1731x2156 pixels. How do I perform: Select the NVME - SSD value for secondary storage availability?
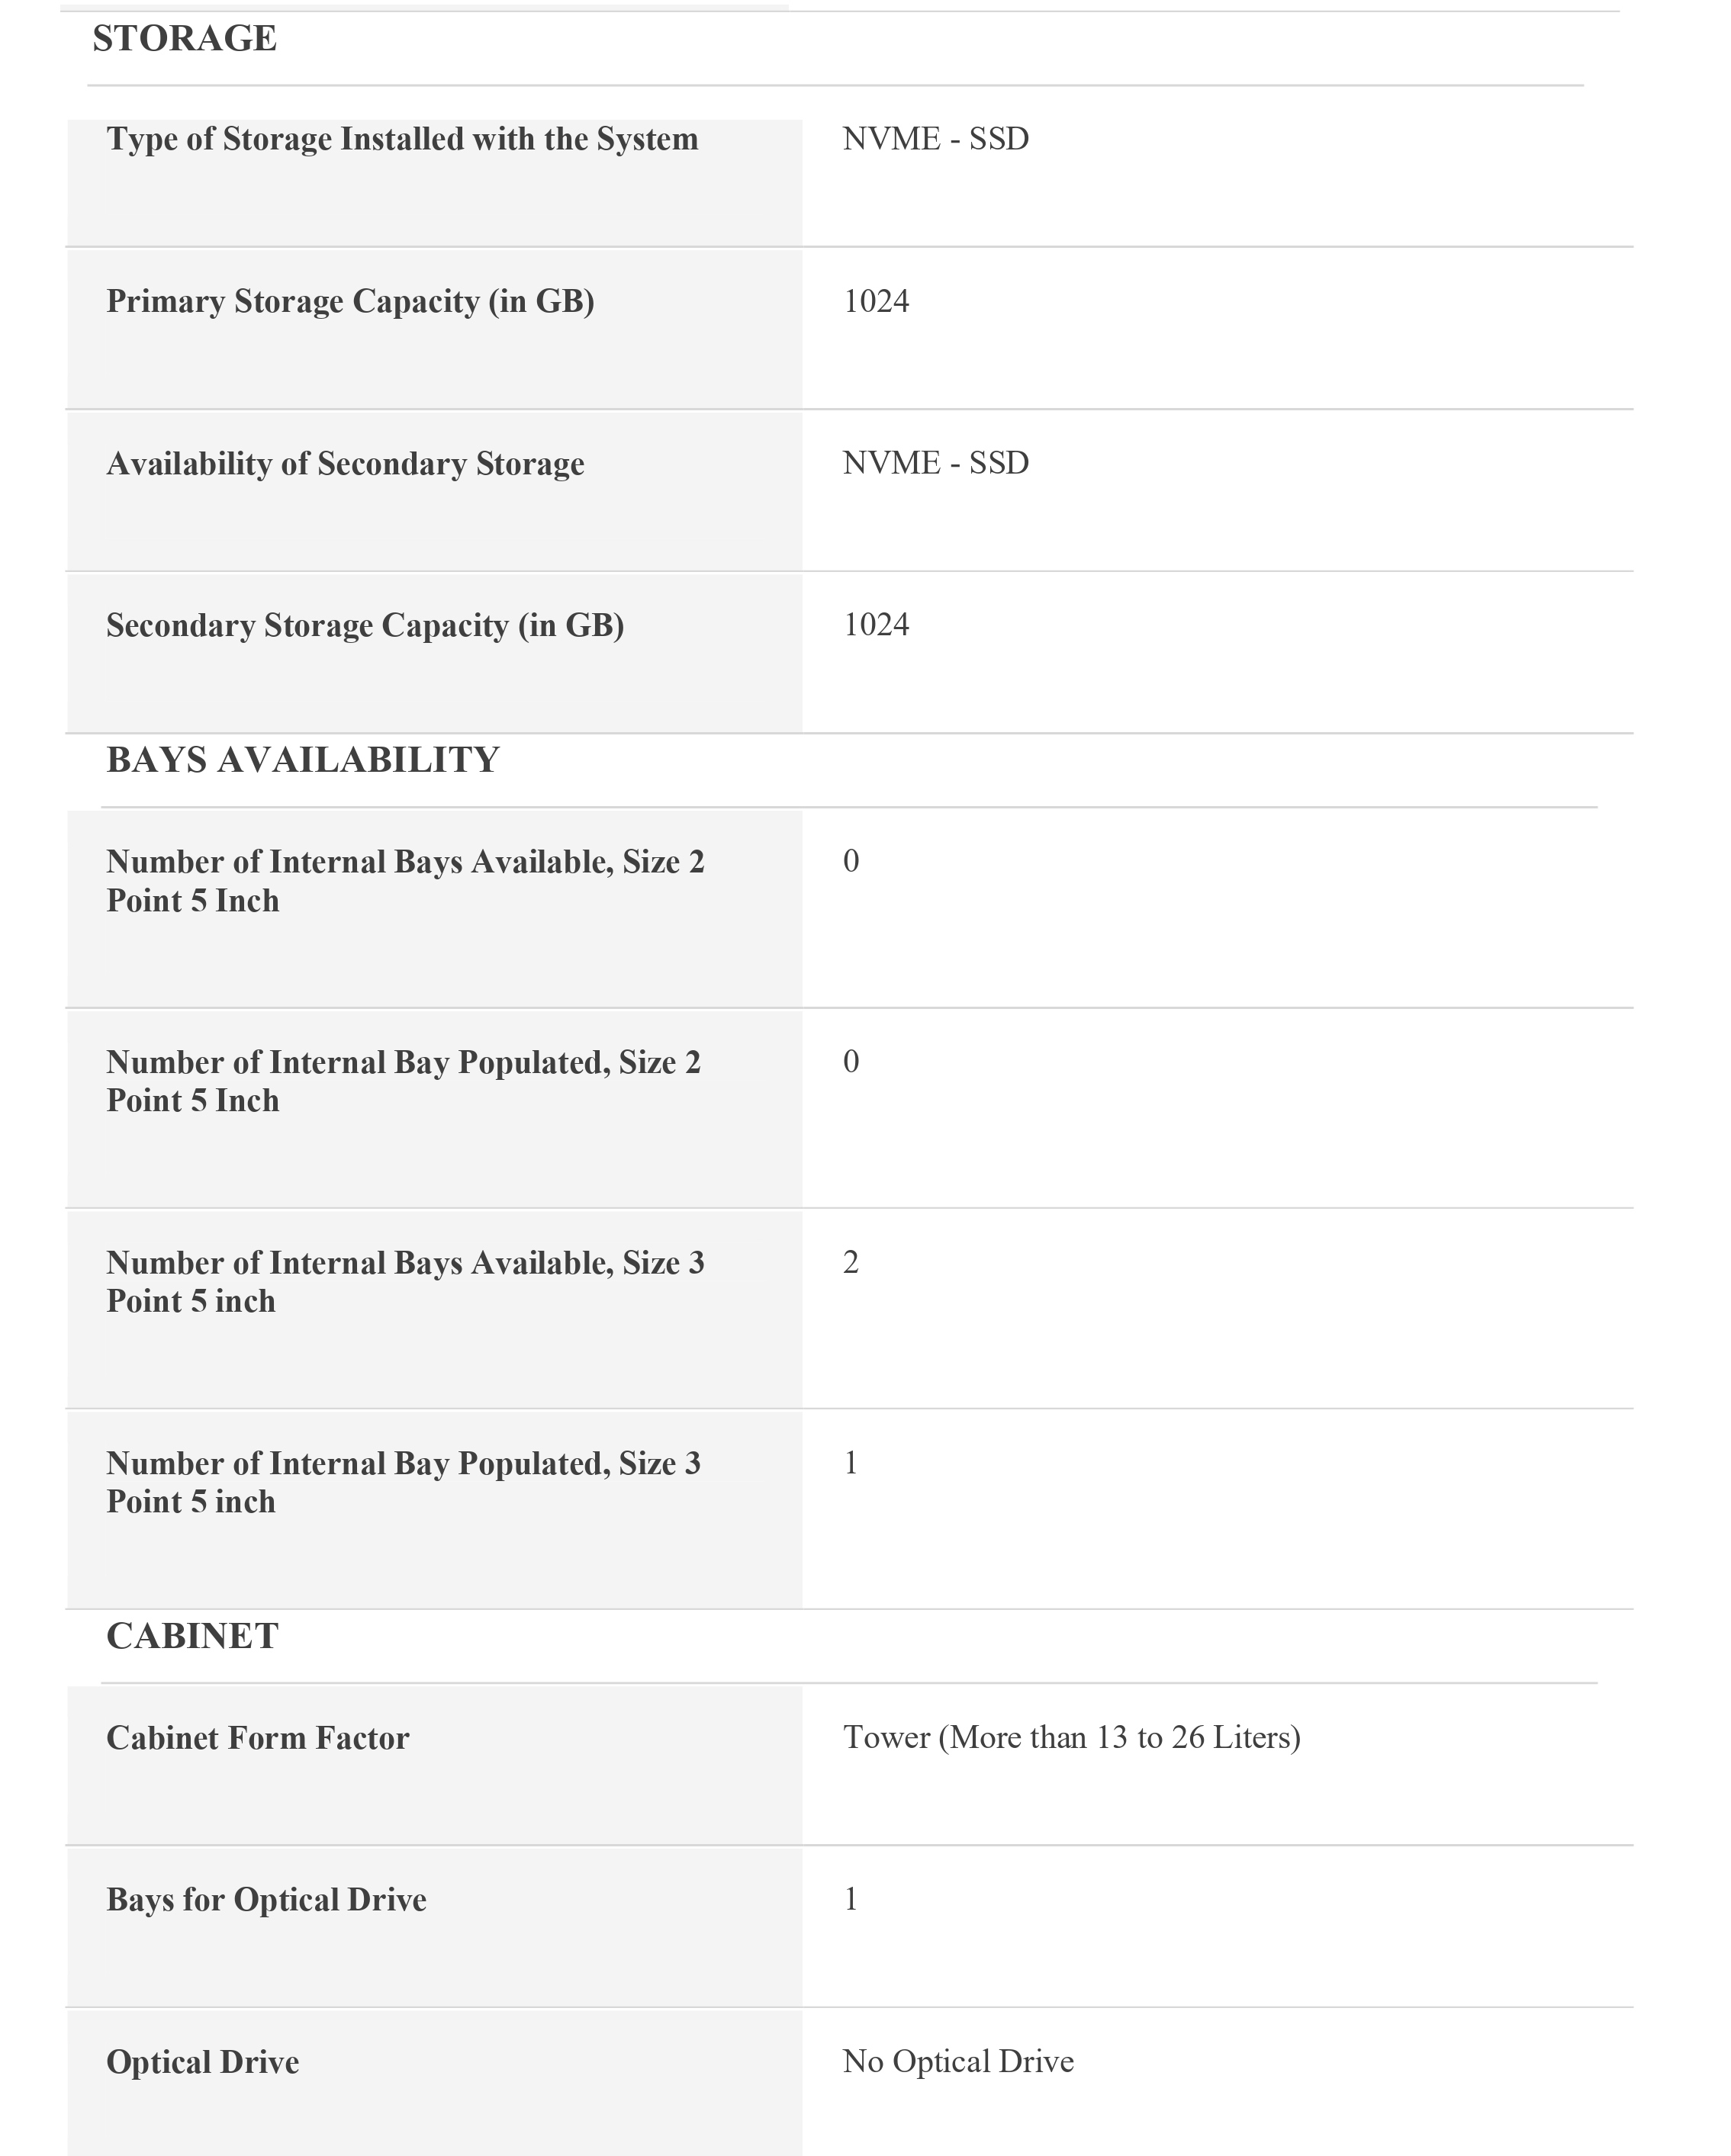click(935, 463)
